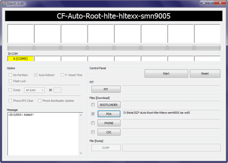Click the CSC file button
The width and height of the screenshot is (228, 163).
pyautogui.click(x=109, y=132)
